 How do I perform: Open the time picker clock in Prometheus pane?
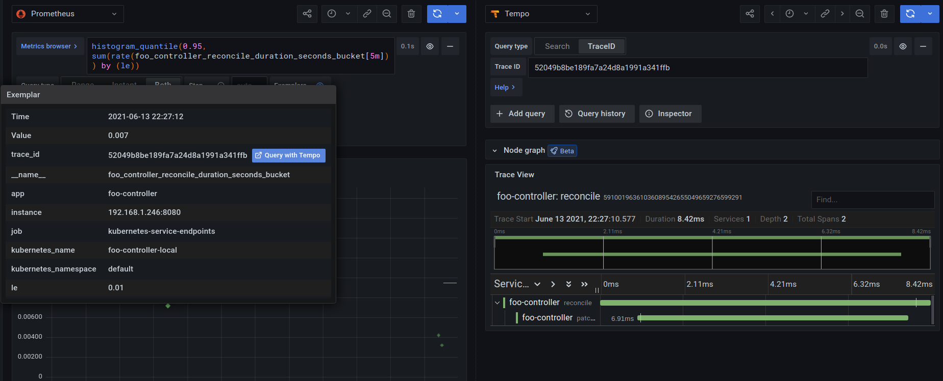[332, 14]
